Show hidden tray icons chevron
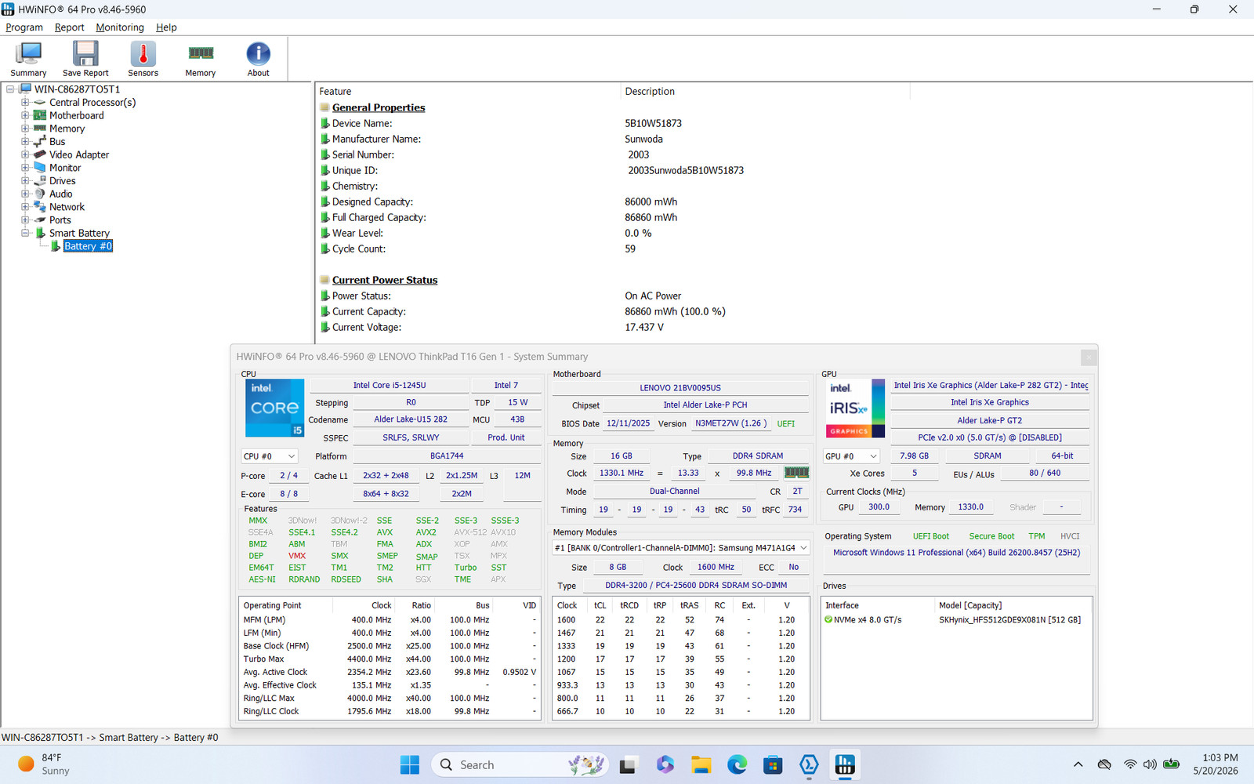1254x784 pixels. tap(1078, 764)
